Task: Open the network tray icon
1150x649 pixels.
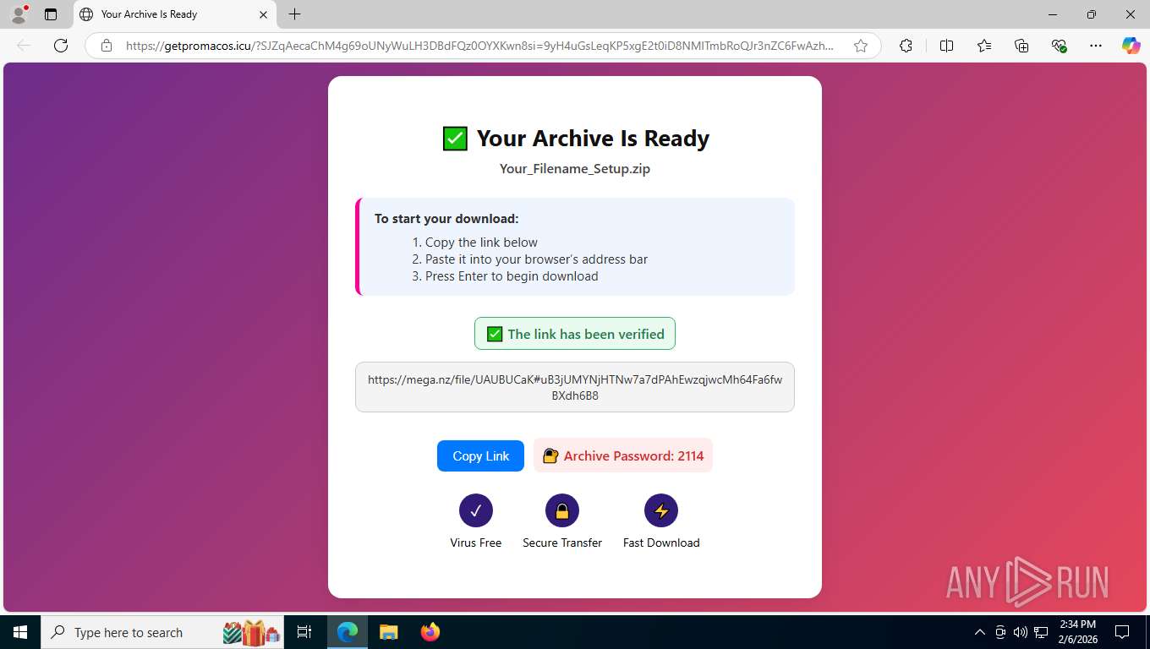Action: tap(1041, 632)
